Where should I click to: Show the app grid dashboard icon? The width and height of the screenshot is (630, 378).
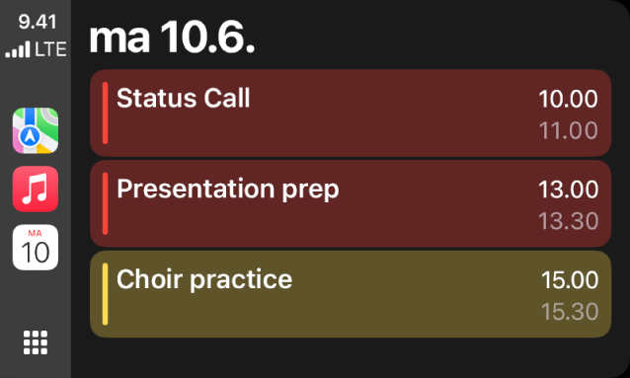coord(36,342)
